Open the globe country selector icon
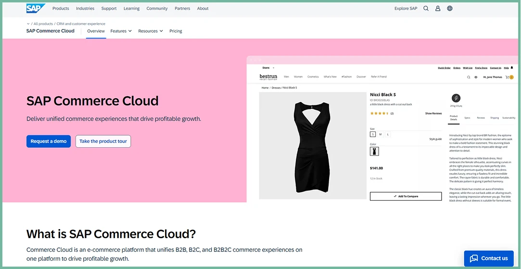This screenshot has width=521, height=269. (450, 9)
